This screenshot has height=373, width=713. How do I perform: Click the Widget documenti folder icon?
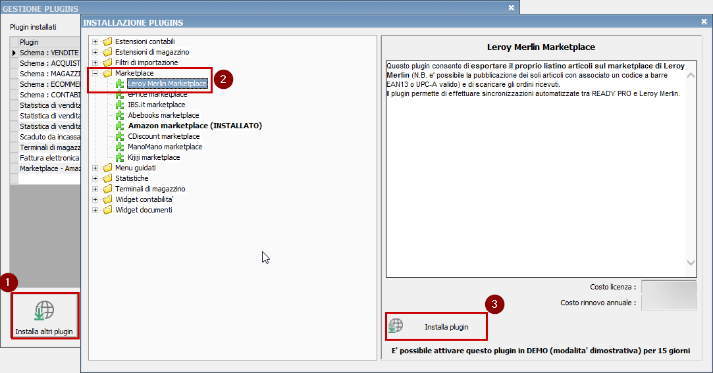point(107,210)
